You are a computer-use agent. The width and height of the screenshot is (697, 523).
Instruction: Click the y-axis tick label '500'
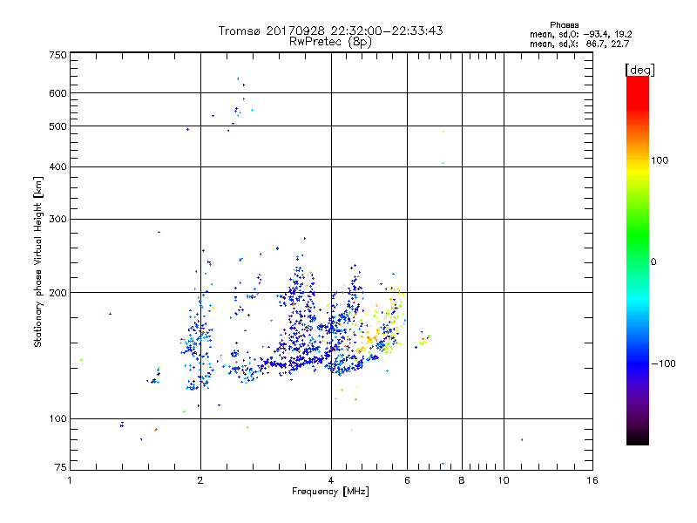(x=58, y=126)
